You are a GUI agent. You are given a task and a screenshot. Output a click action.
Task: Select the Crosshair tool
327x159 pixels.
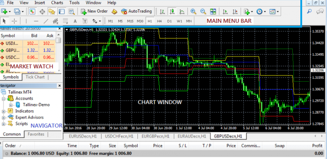14,21
